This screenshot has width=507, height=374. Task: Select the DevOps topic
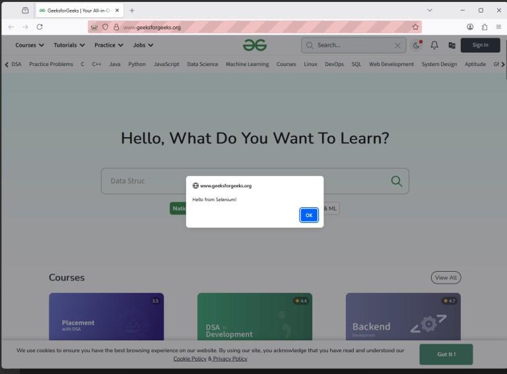[334, 64]
